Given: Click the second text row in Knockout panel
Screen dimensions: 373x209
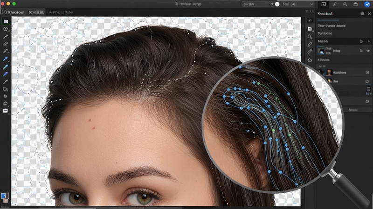Looking at the screenshot, I should pyautogui.click(x=332, y=26).
